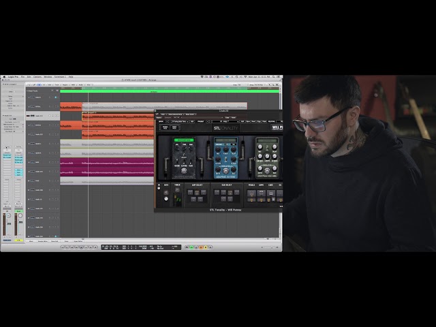Open the PEDALS section view
436x327 pixels.
pyautogui.click(x=251, y=193)
